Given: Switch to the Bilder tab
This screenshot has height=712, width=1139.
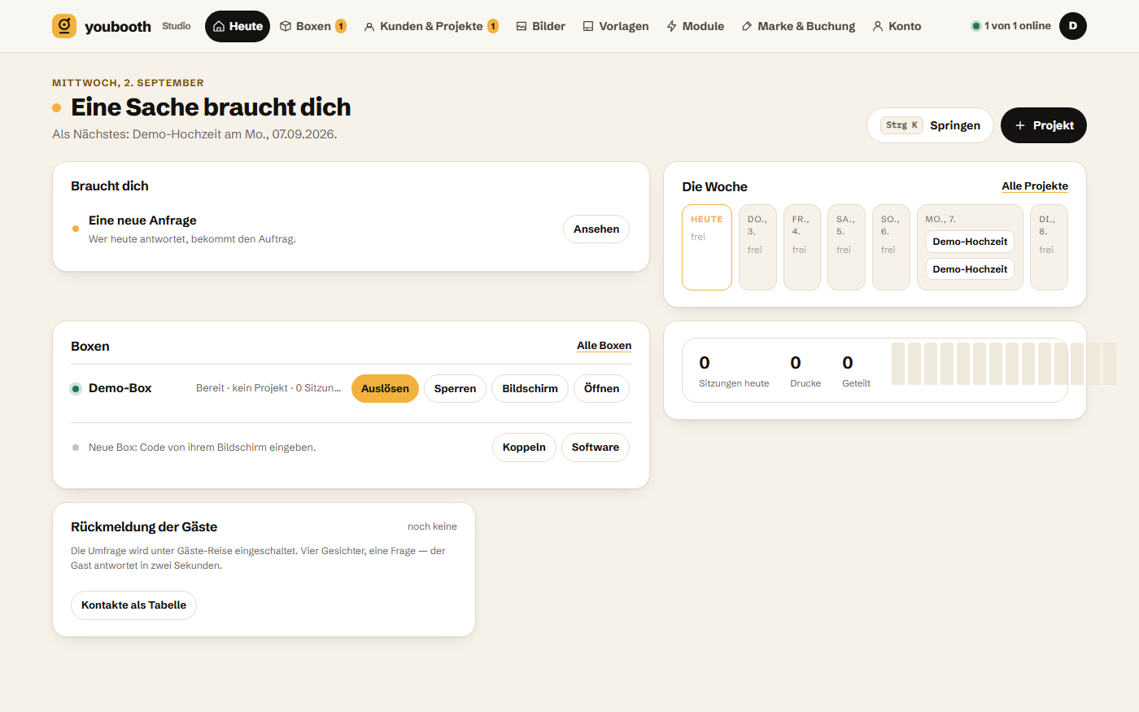Looking at the screenshot, I should coord(541,26).
